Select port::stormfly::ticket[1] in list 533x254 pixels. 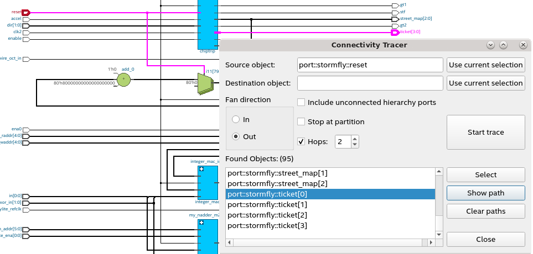coord(330,205)
